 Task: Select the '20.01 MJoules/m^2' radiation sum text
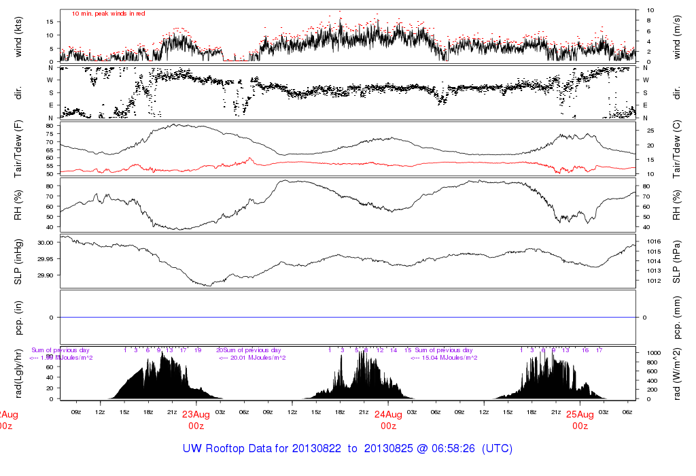(258, 358)
